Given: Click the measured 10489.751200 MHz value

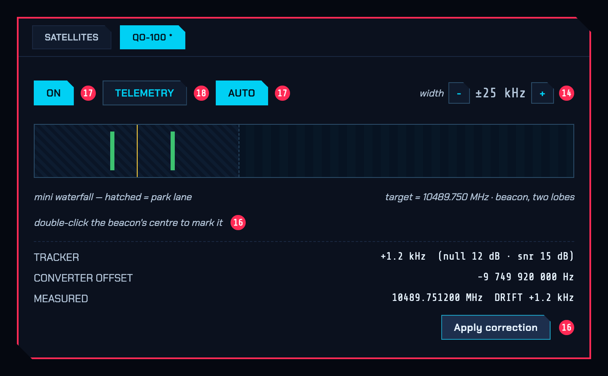Looking at the screenshot, I should click(x=437, y=298).
